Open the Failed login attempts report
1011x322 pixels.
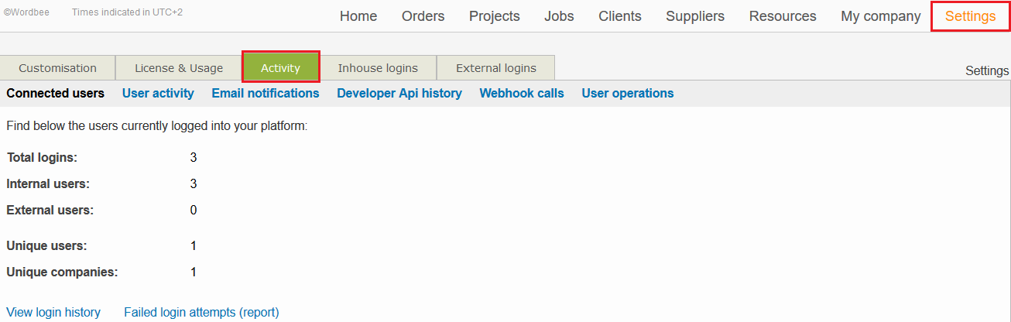click(x=201, y=312)
